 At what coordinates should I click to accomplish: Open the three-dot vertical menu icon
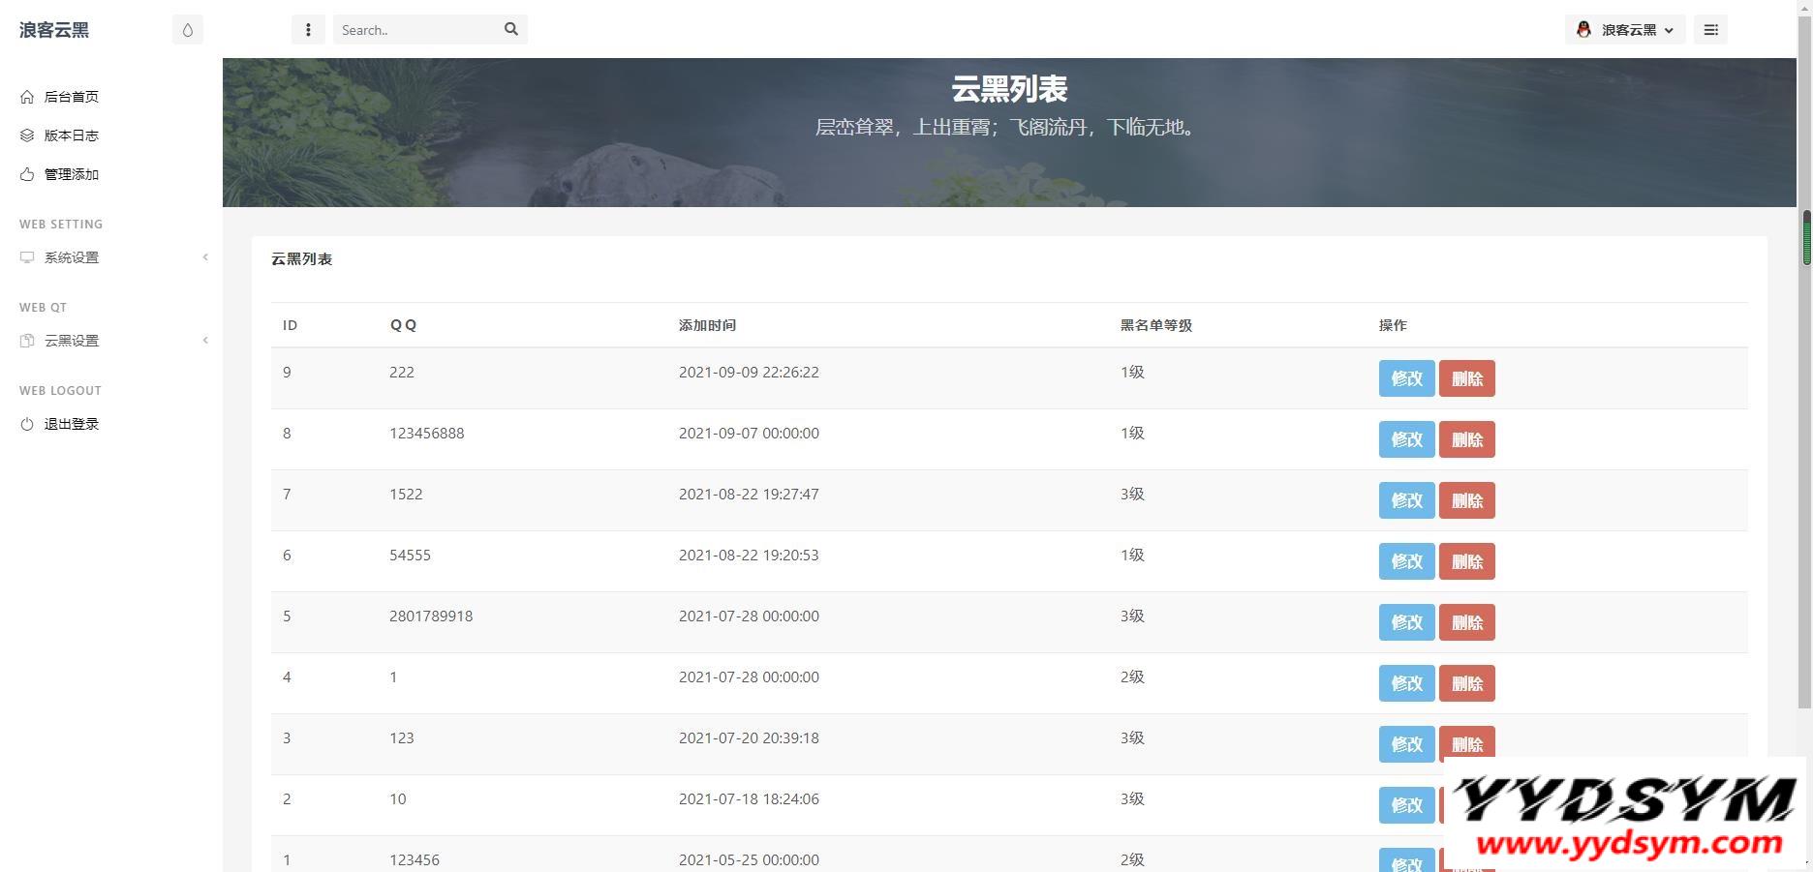pyautogui.click(x=308, y=30)
